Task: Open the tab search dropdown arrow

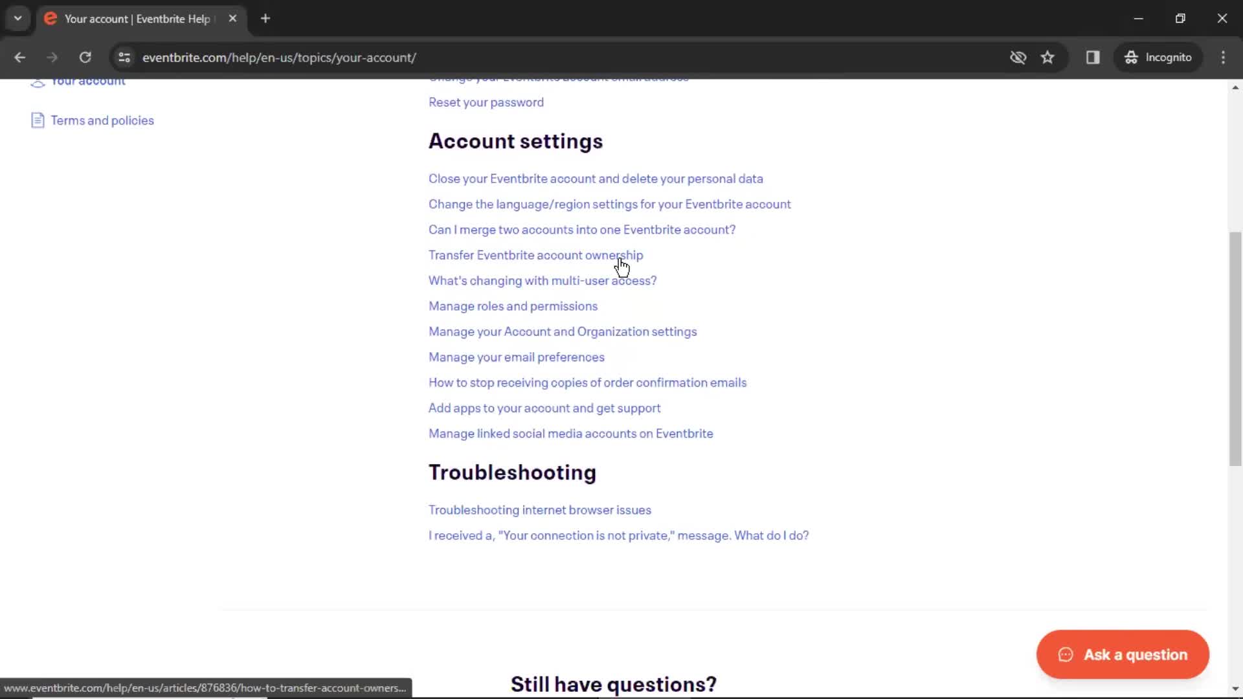Action: 17,19
